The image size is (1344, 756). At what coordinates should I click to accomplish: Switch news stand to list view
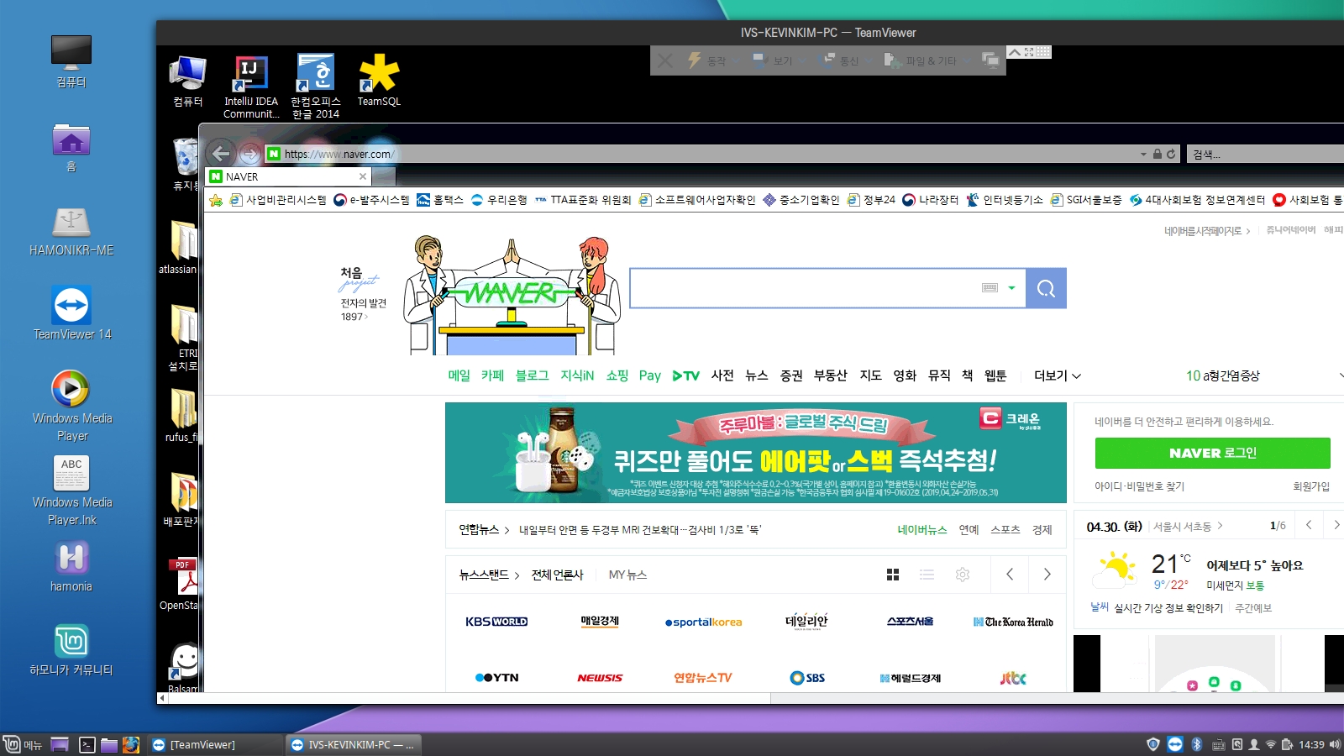coord(927,575)
